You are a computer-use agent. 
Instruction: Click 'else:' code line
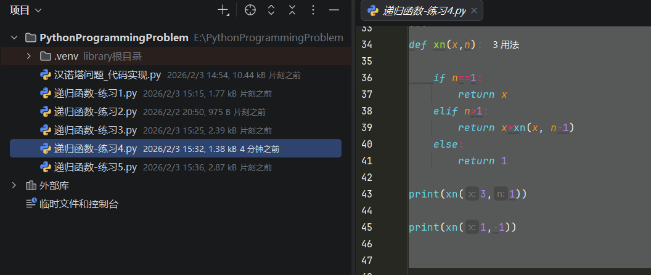point(448,144)
